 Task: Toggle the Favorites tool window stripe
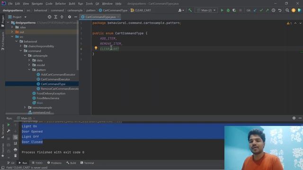click(x=3, y=150)
